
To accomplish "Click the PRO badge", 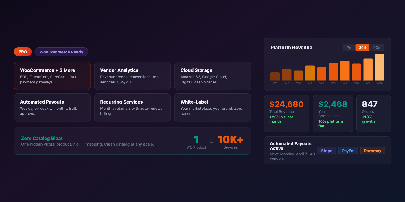I will click(23, 52).
